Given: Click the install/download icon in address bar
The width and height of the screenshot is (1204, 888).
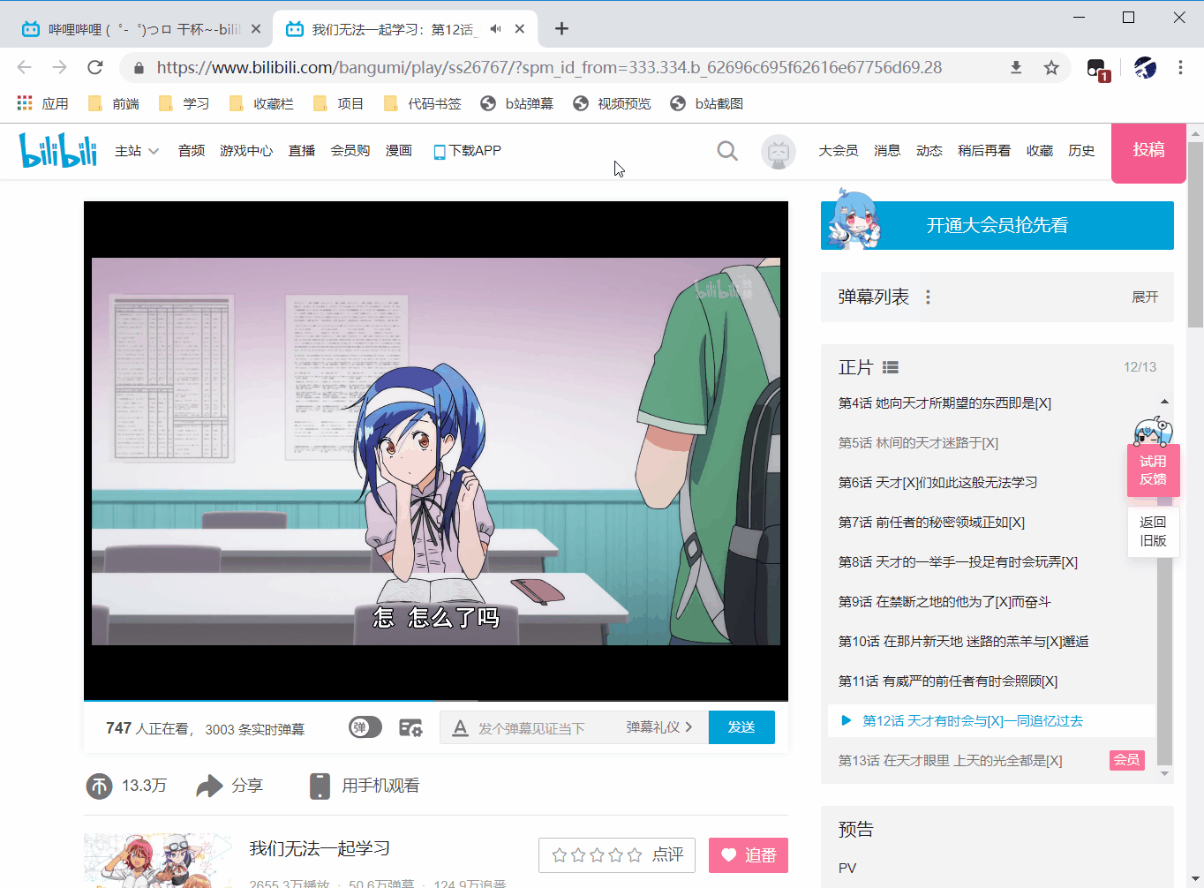Looking at the screenshot, I should pyautogui.click(x=1016, y=68).
